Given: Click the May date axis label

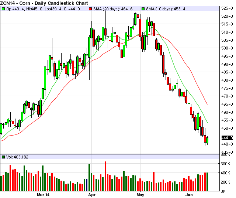Looking at the screenshot, I should 140,195.
